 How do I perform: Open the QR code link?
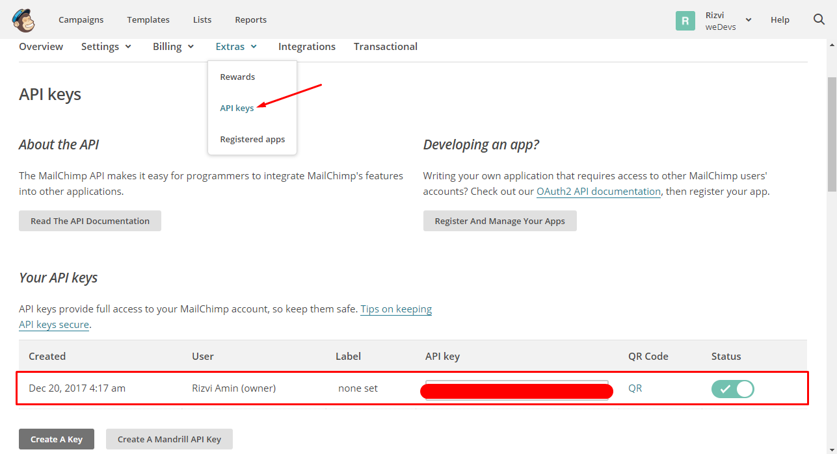tap(635, 388)
